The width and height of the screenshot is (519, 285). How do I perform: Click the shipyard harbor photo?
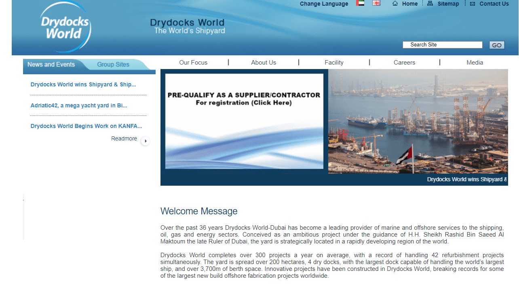pos(418,121)
